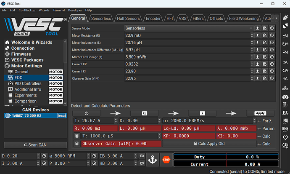Click the read default app configuration icon
This screenshot has height=174, width=290.
click(x=285, y=70)
